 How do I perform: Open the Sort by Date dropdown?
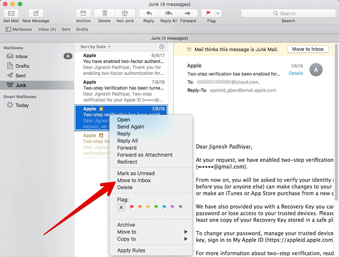click(95, 47)
